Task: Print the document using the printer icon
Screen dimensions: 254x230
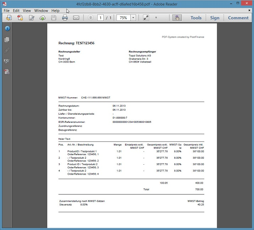Action: (x=65, y=18)
